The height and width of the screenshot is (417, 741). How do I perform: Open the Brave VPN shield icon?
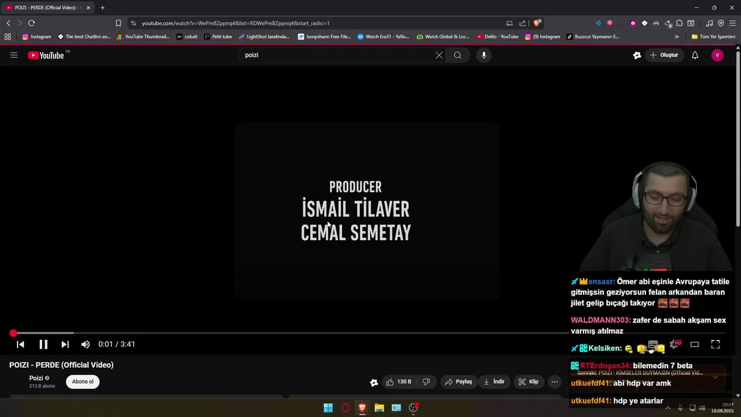click(x=721, y=23)
